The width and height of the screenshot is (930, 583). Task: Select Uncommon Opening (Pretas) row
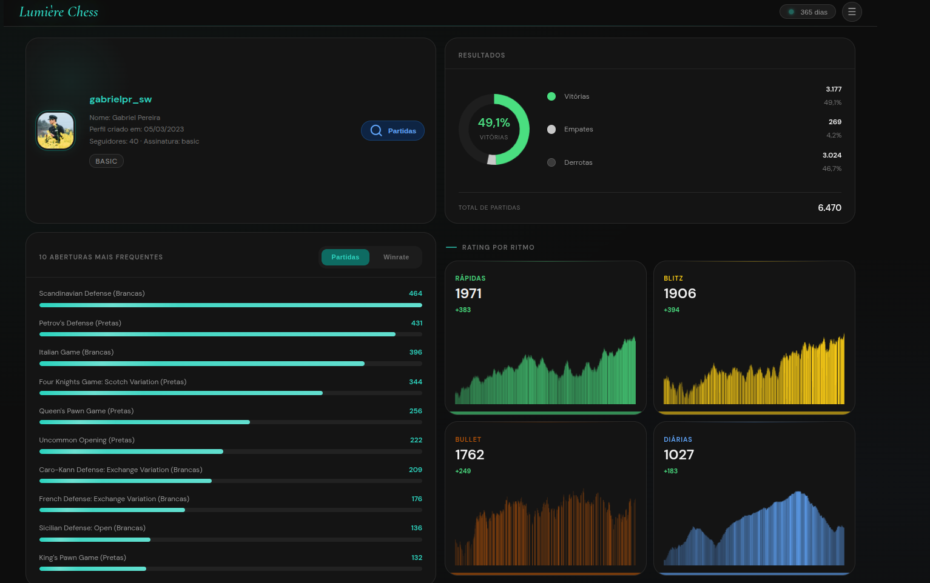click(x=231, y=445)
